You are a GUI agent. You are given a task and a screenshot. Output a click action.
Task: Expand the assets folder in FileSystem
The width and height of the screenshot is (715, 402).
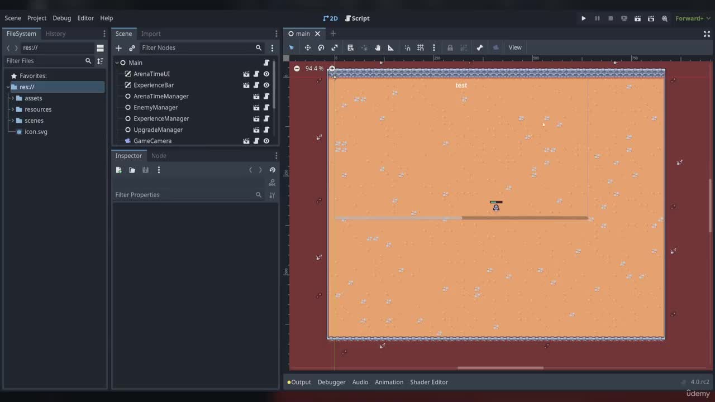12,98
